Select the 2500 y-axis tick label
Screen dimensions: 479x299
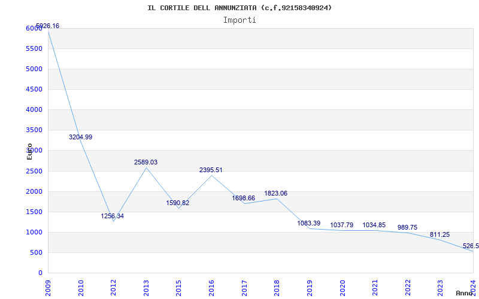click(34, 171)
